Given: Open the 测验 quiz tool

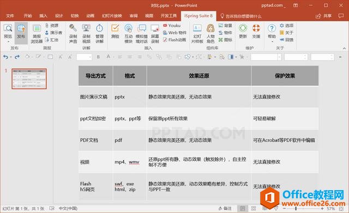Looking at the screenshot, I should point(115,31).
